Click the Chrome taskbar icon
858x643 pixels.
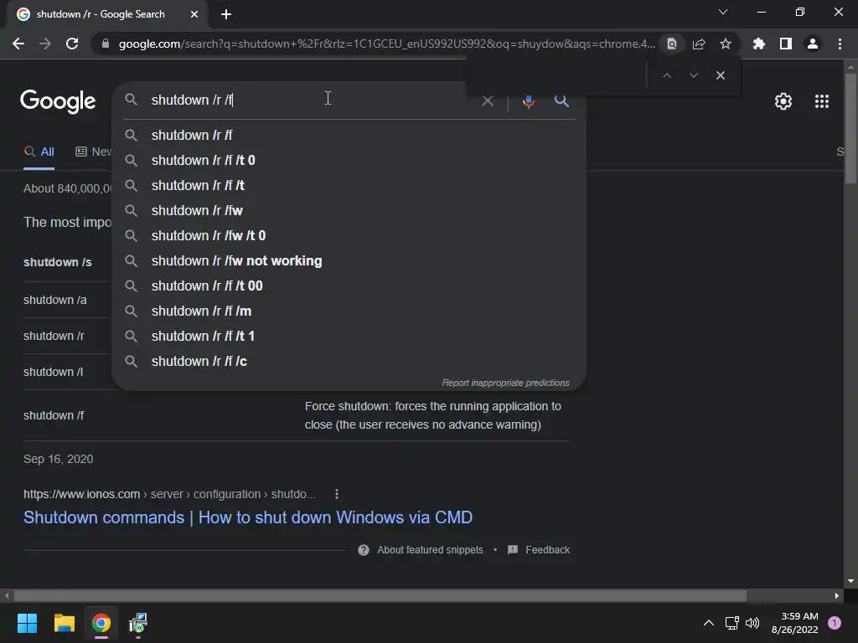101,623
